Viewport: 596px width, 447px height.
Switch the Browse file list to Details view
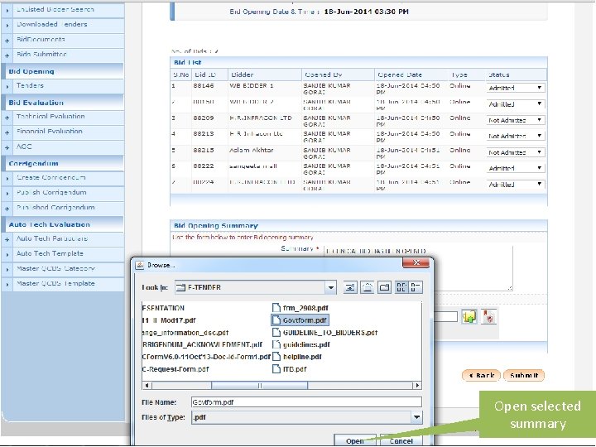coord(415,287)
